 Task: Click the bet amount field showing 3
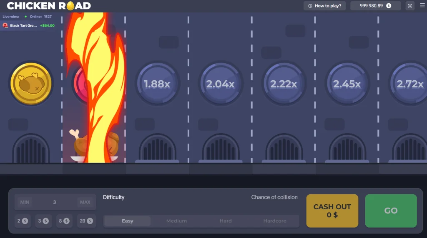[x=55, y=202]
